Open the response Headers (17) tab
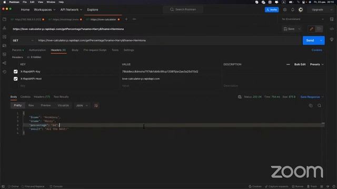 pos(42,97)
